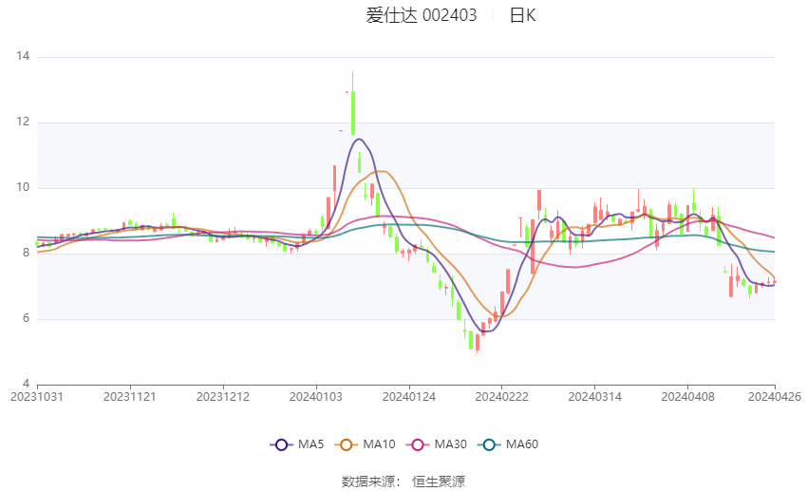Click the y-axis value 6
The height and width of the screenshot is (491, 807).
(x=27, y=318)
